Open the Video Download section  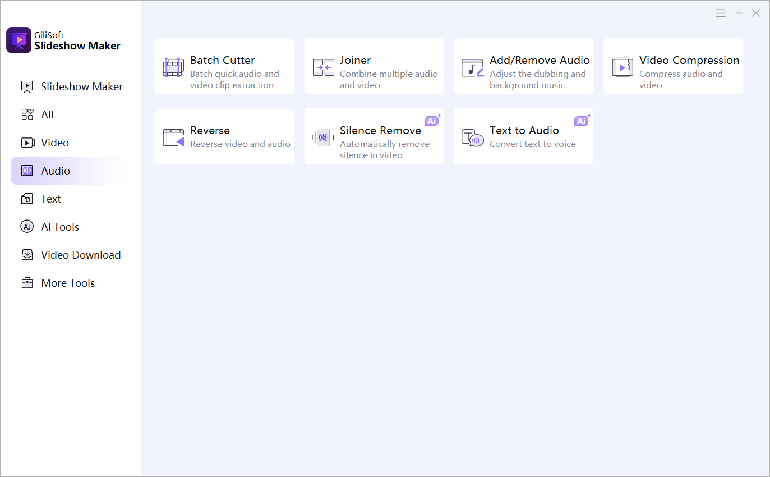click(x=80, y=255)
